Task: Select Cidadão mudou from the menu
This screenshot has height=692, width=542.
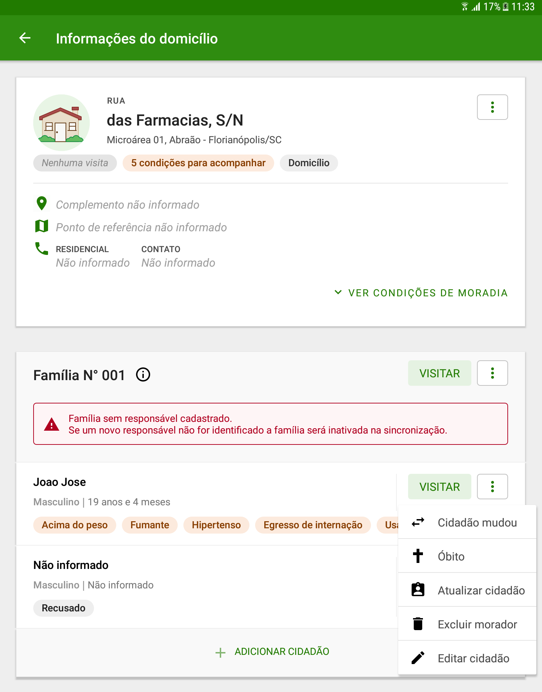Action: (x=467, y=522)
